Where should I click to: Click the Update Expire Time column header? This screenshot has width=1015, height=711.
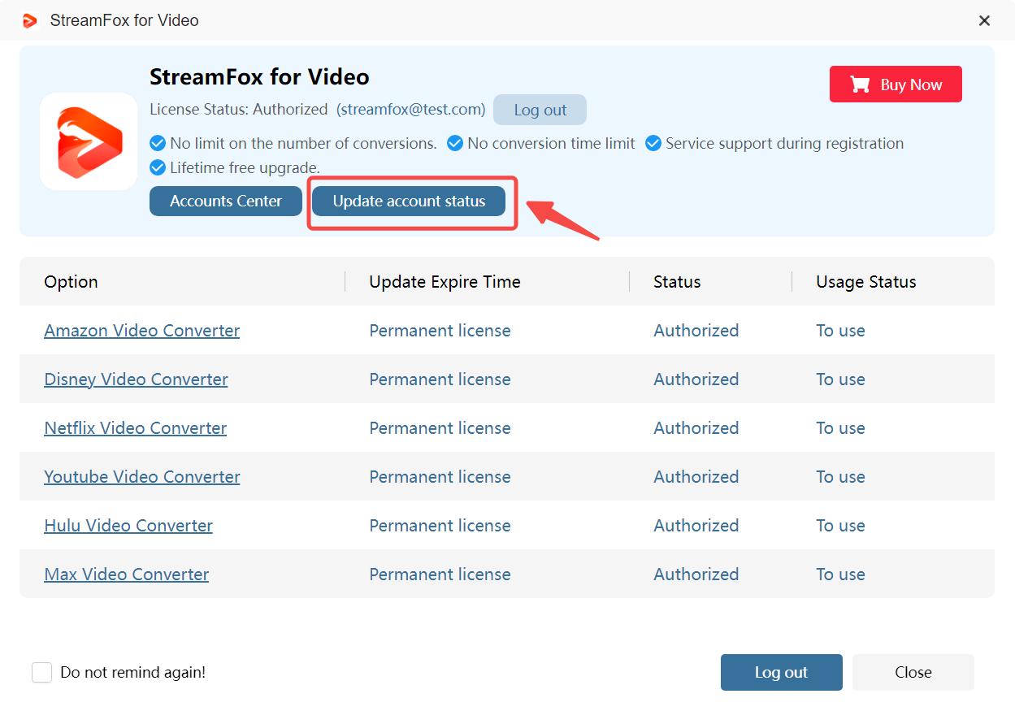point(445,282)
